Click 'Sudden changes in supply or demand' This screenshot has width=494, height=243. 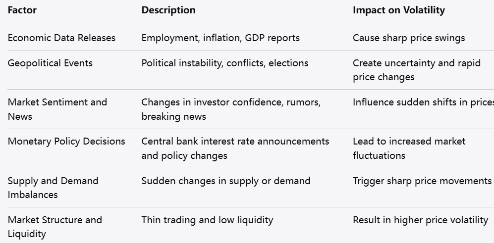pos(226,181)
